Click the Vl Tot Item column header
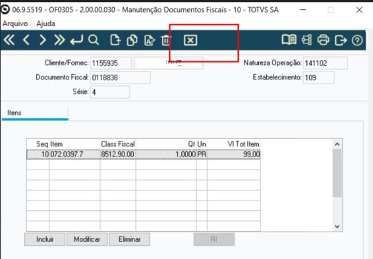Viewport: 373px width, 259px height. 233,144
